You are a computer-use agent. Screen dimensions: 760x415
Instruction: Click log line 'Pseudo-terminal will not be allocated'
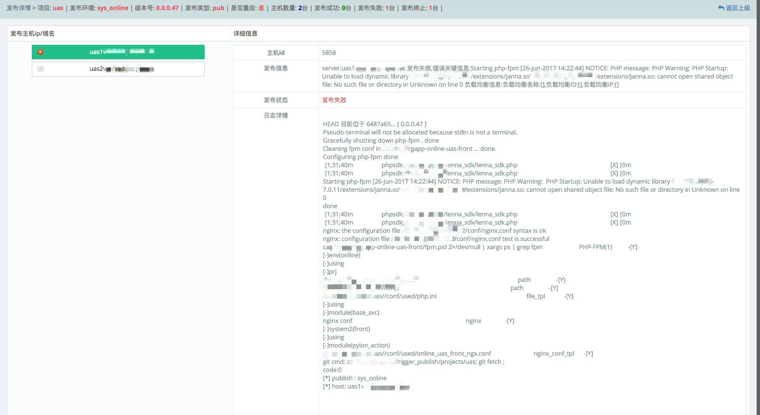(x=420, y=132)
